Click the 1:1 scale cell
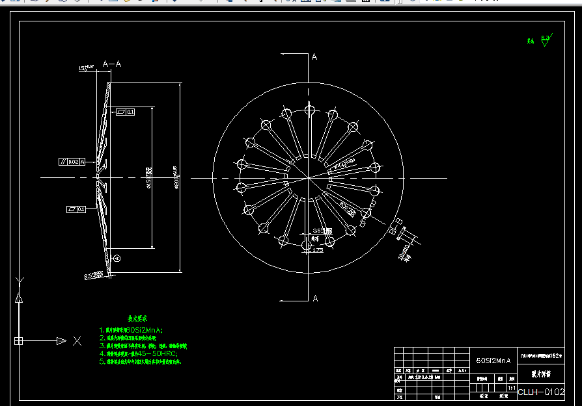 (x=512, y=388)
